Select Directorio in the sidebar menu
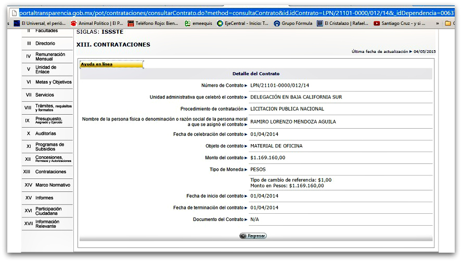Viewport: 462px width, 262px height. [x=45, y=44]
